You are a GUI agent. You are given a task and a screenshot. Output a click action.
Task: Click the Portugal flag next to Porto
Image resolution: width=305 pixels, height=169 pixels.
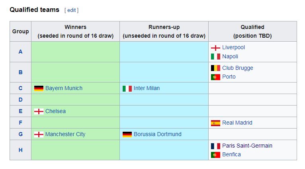[x=215, y=77]
